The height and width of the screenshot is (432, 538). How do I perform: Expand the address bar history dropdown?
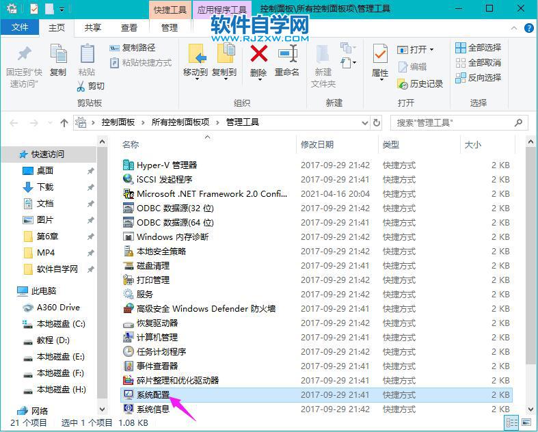pyautogui.click(x=364, y=123)
